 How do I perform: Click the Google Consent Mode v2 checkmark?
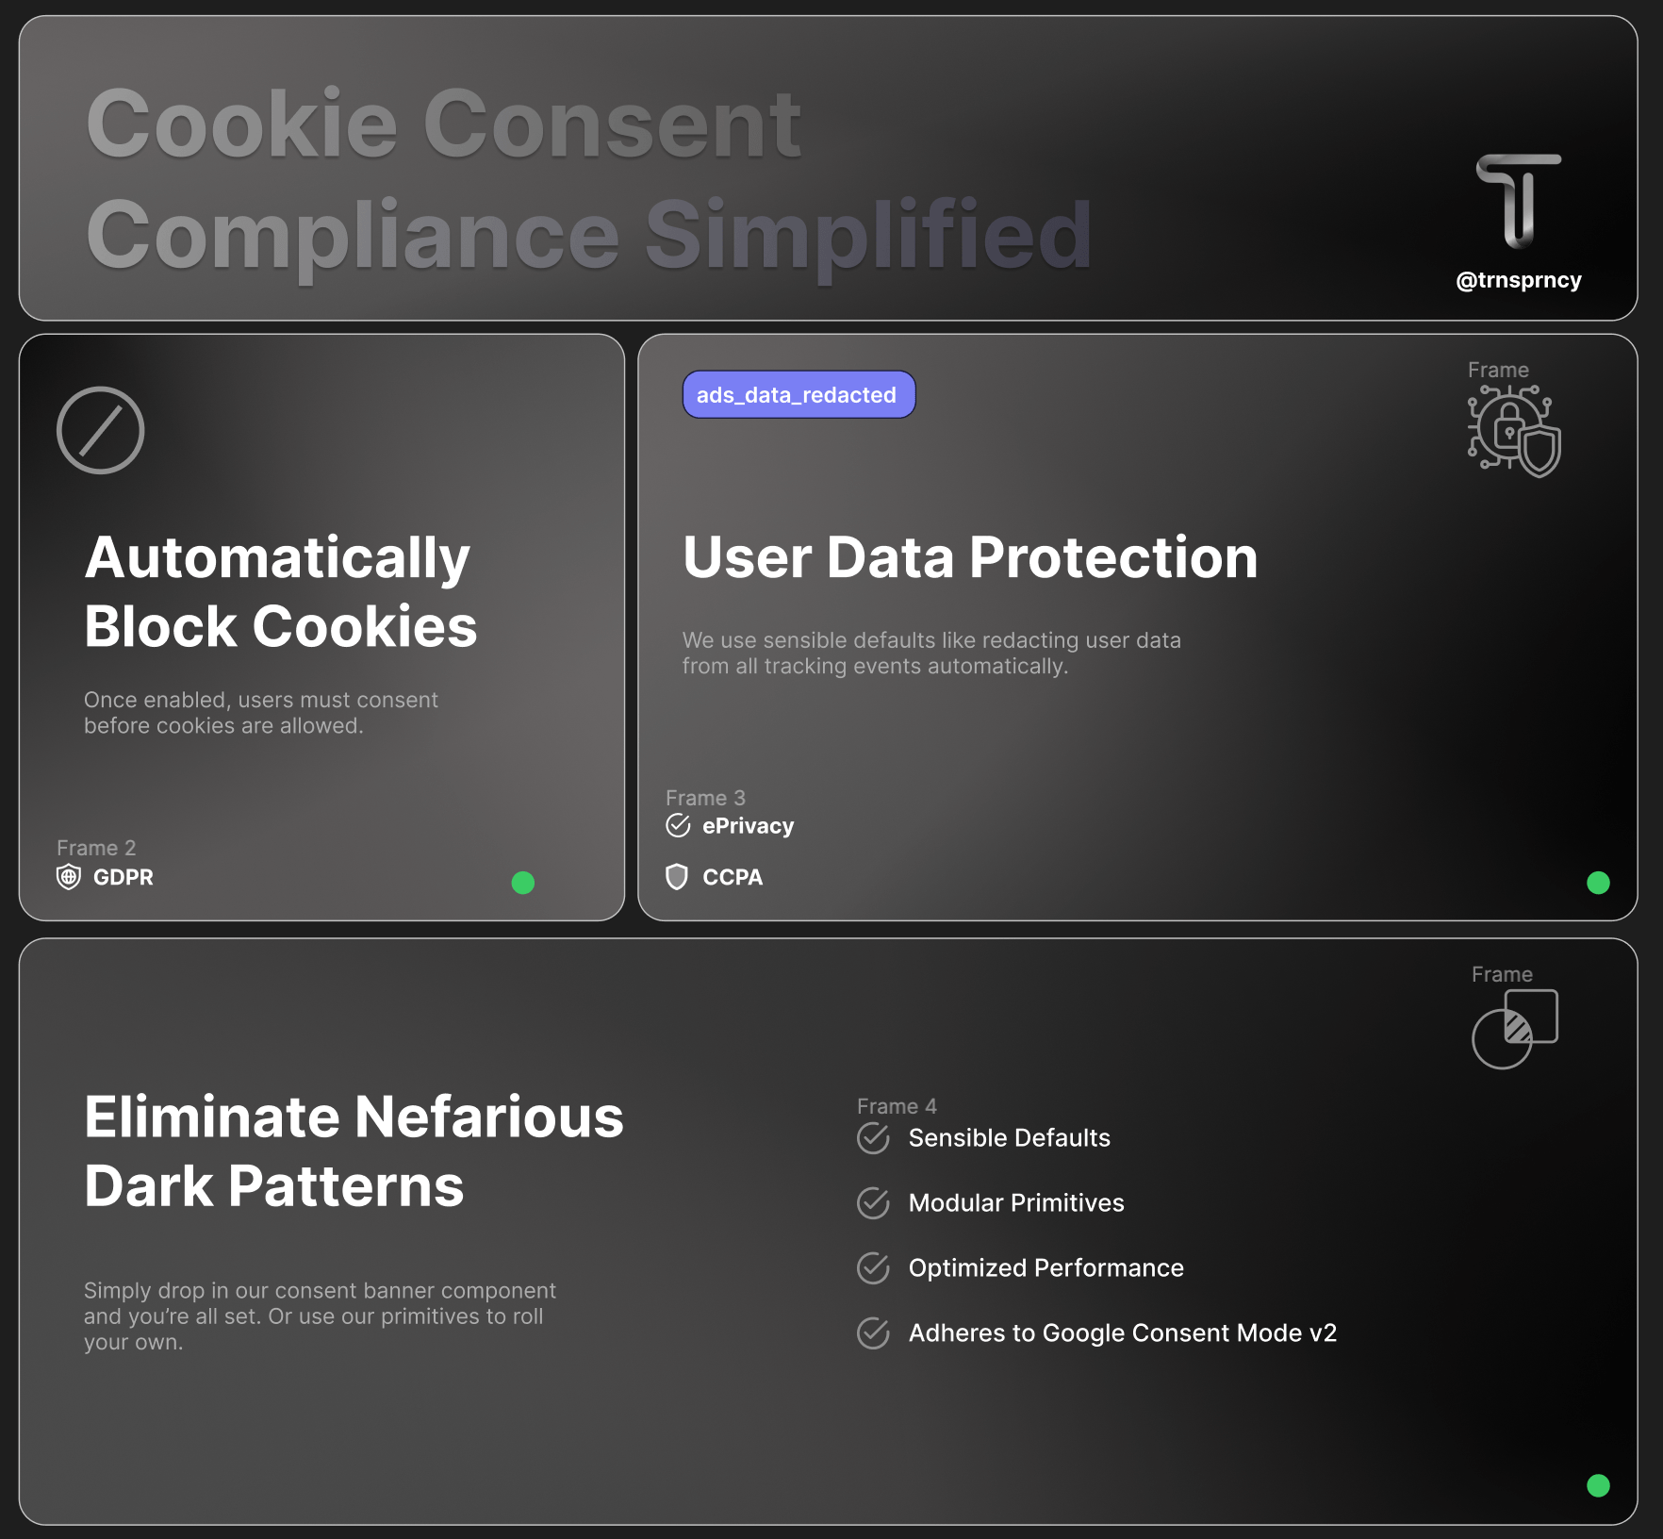(x=873, y=1333)
